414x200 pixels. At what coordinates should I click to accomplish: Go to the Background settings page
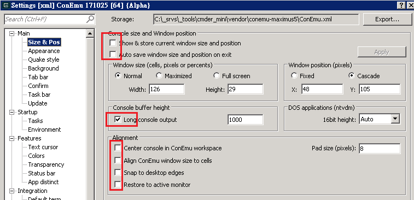pos(43,68)
